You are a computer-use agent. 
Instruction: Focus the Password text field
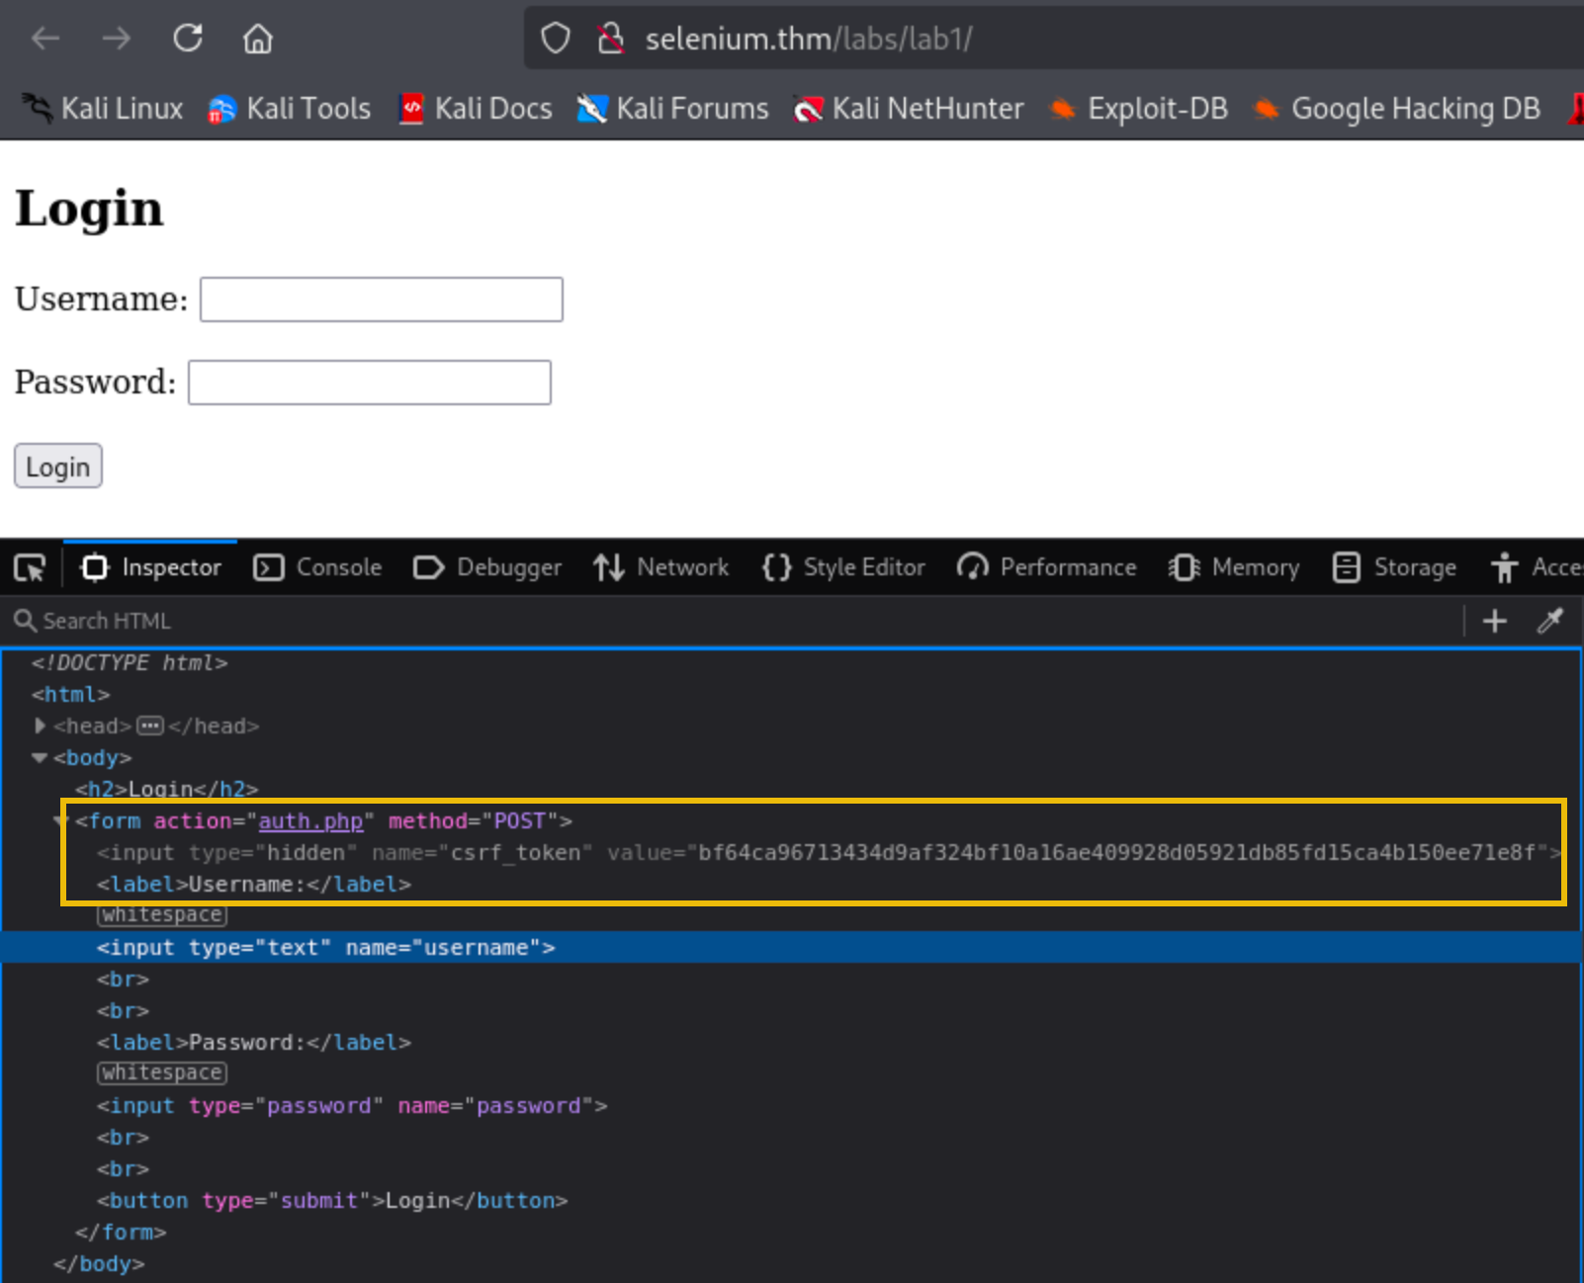(370, 383)
